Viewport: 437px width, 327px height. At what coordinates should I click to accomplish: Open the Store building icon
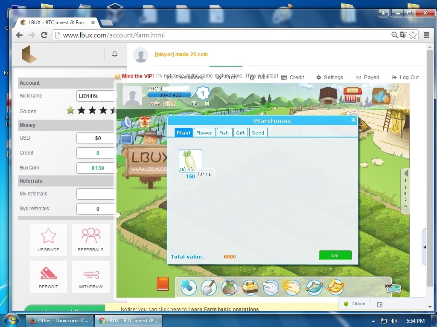point(352,95)
